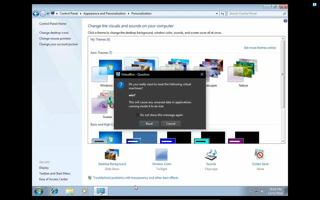Click the Control Panel taskbar button

point(101,191)
